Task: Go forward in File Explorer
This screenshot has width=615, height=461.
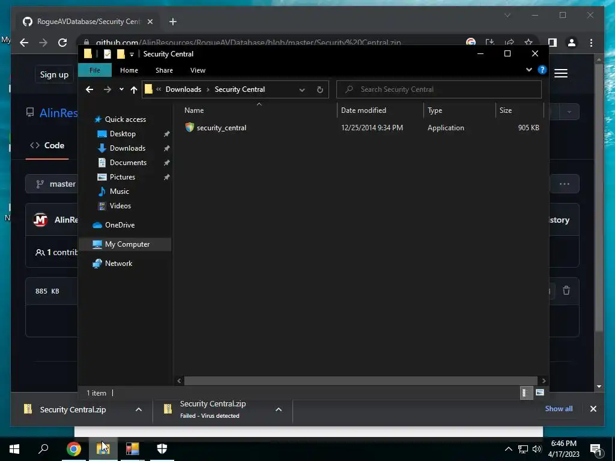Action: tap(107, 89)
